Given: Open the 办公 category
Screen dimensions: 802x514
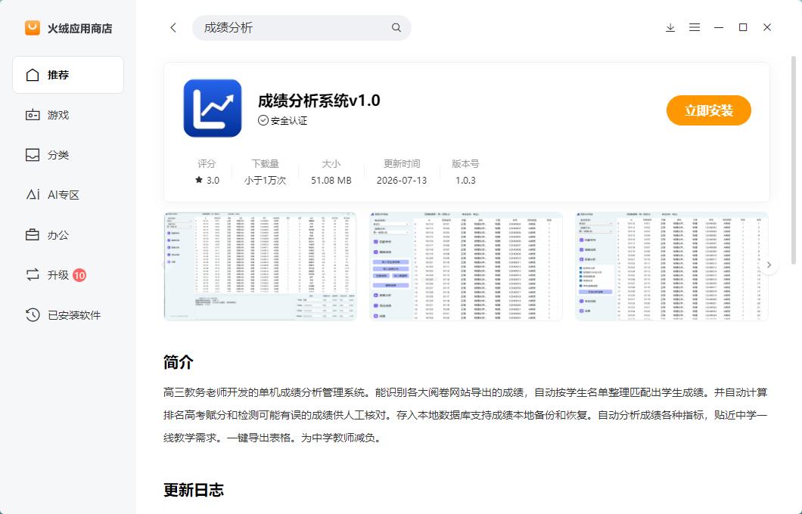Looking at the screenshot, I should pyautogui.click(x=68, y=235).
